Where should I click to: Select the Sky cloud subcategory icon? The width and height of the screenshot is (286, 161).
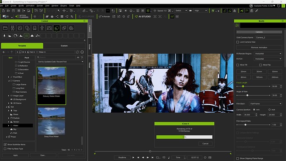point(32,36)
